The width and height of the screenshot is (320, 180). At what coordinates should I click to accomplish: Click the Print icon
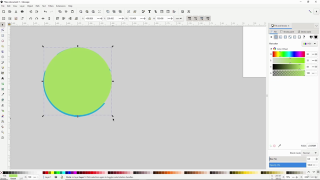(x=22, y=11)
